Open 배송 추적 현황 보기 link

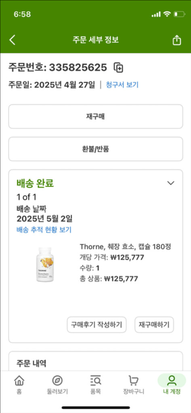44,229
